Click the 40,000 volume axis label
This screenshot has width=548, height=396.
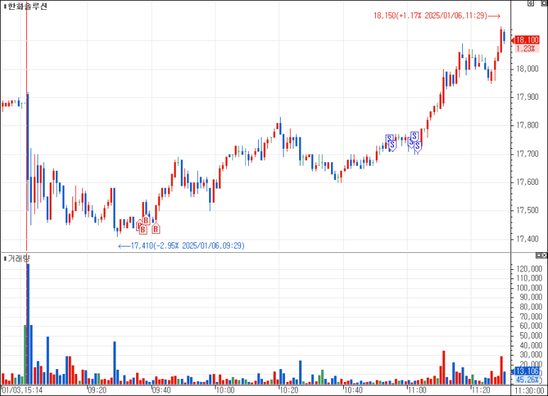pos(531,345)
